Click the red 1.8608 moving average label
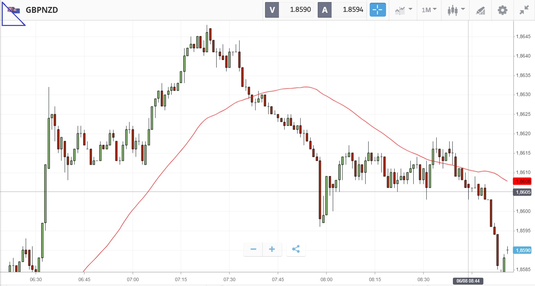 coord(523,181)
